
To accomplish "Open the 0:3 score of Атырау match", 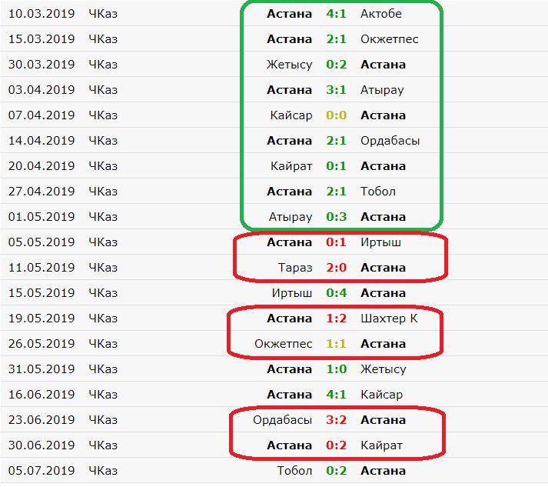I will (x=337, y=217).
